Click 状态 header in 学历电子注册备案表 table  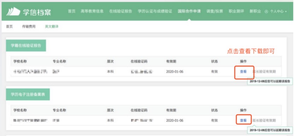(x=214, y=110)
